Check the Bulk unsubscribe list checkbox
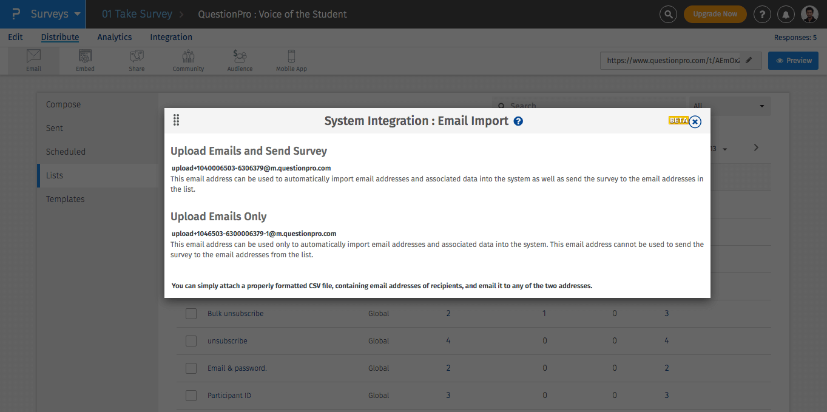 coord(191,313)
